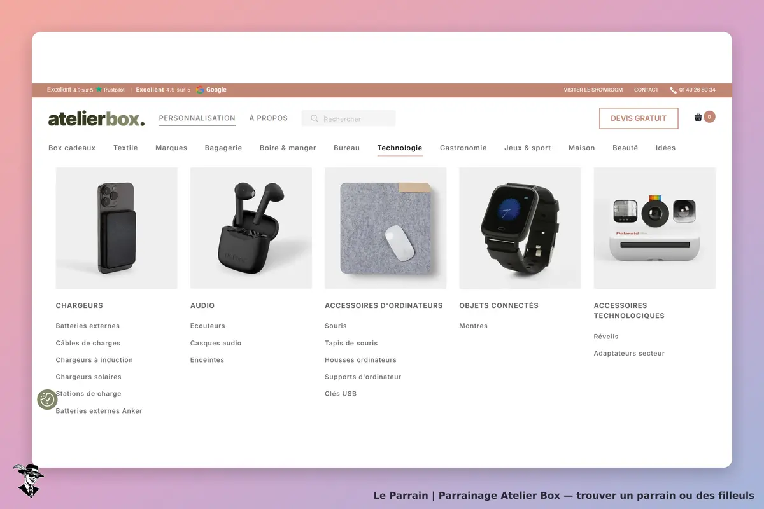Click the phone icon in top bar
This screenshot has width=764, height=509.
[673, 90]
